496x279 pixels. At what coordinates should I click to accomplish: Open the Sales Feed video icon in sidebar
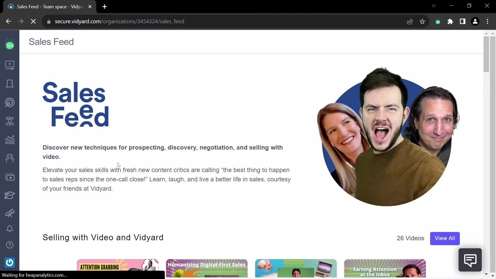[x=10, y=177]
